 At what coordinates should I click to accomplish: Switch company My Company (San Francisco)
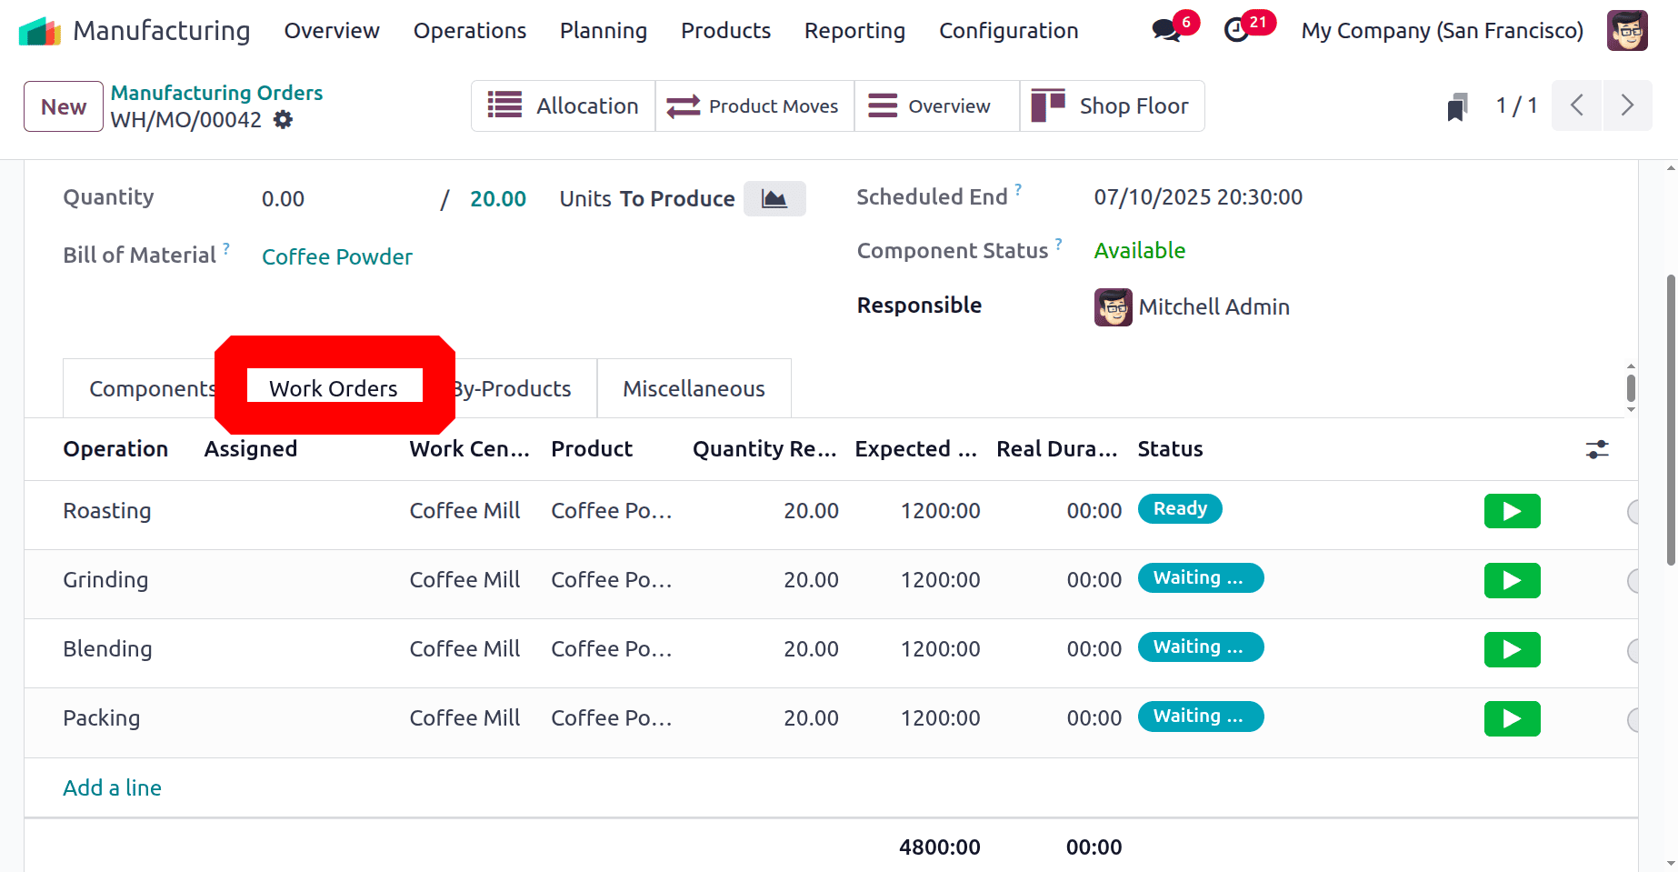click(x=1442, y=31)
